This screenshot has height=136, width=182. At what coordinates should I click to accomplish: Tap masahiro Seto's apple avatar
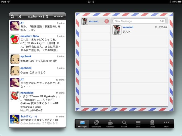[15, 39]
